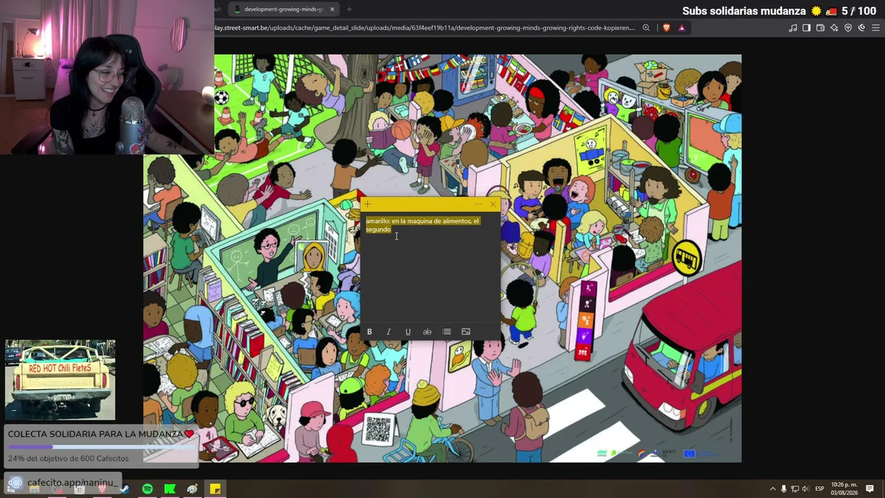Open Leo AI sparkle icon
885x498 pixels.
(835, 28)
